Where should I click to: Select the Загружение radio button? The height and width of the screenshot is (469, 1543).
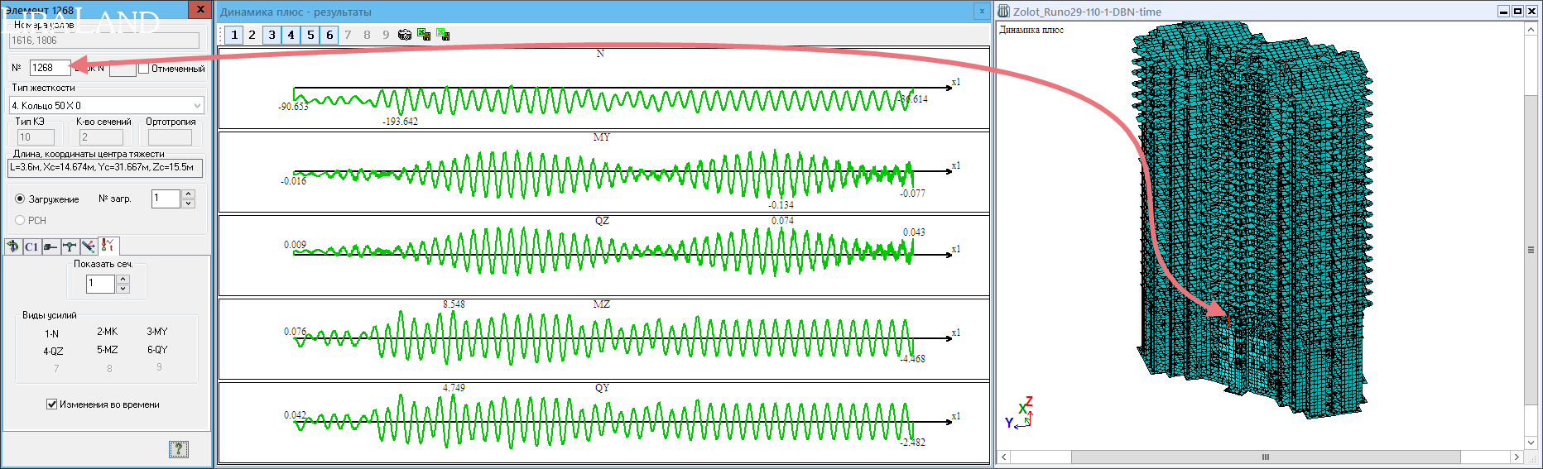[x=20, y=199]
